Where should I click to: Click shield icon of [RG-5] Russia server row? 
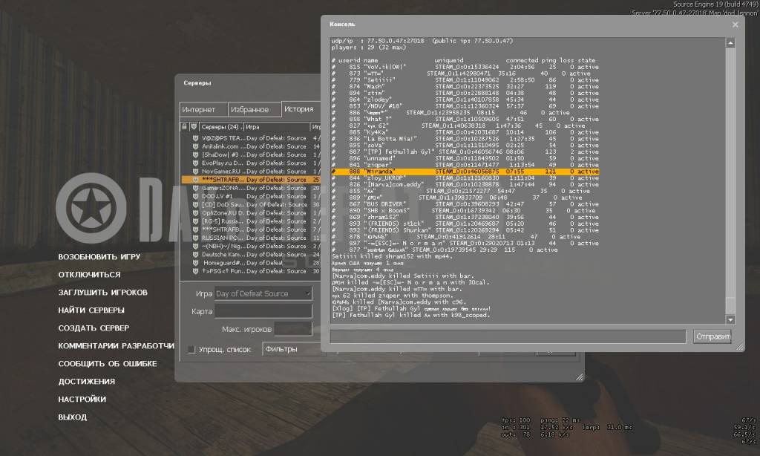point(195,221)
